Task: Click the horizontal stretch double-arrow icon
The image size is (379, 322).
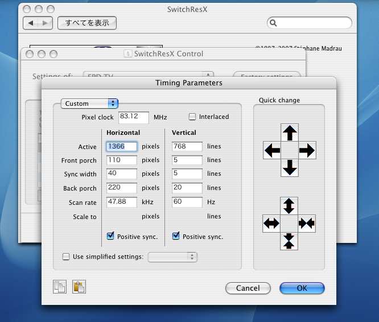Action: coord(271,224)
